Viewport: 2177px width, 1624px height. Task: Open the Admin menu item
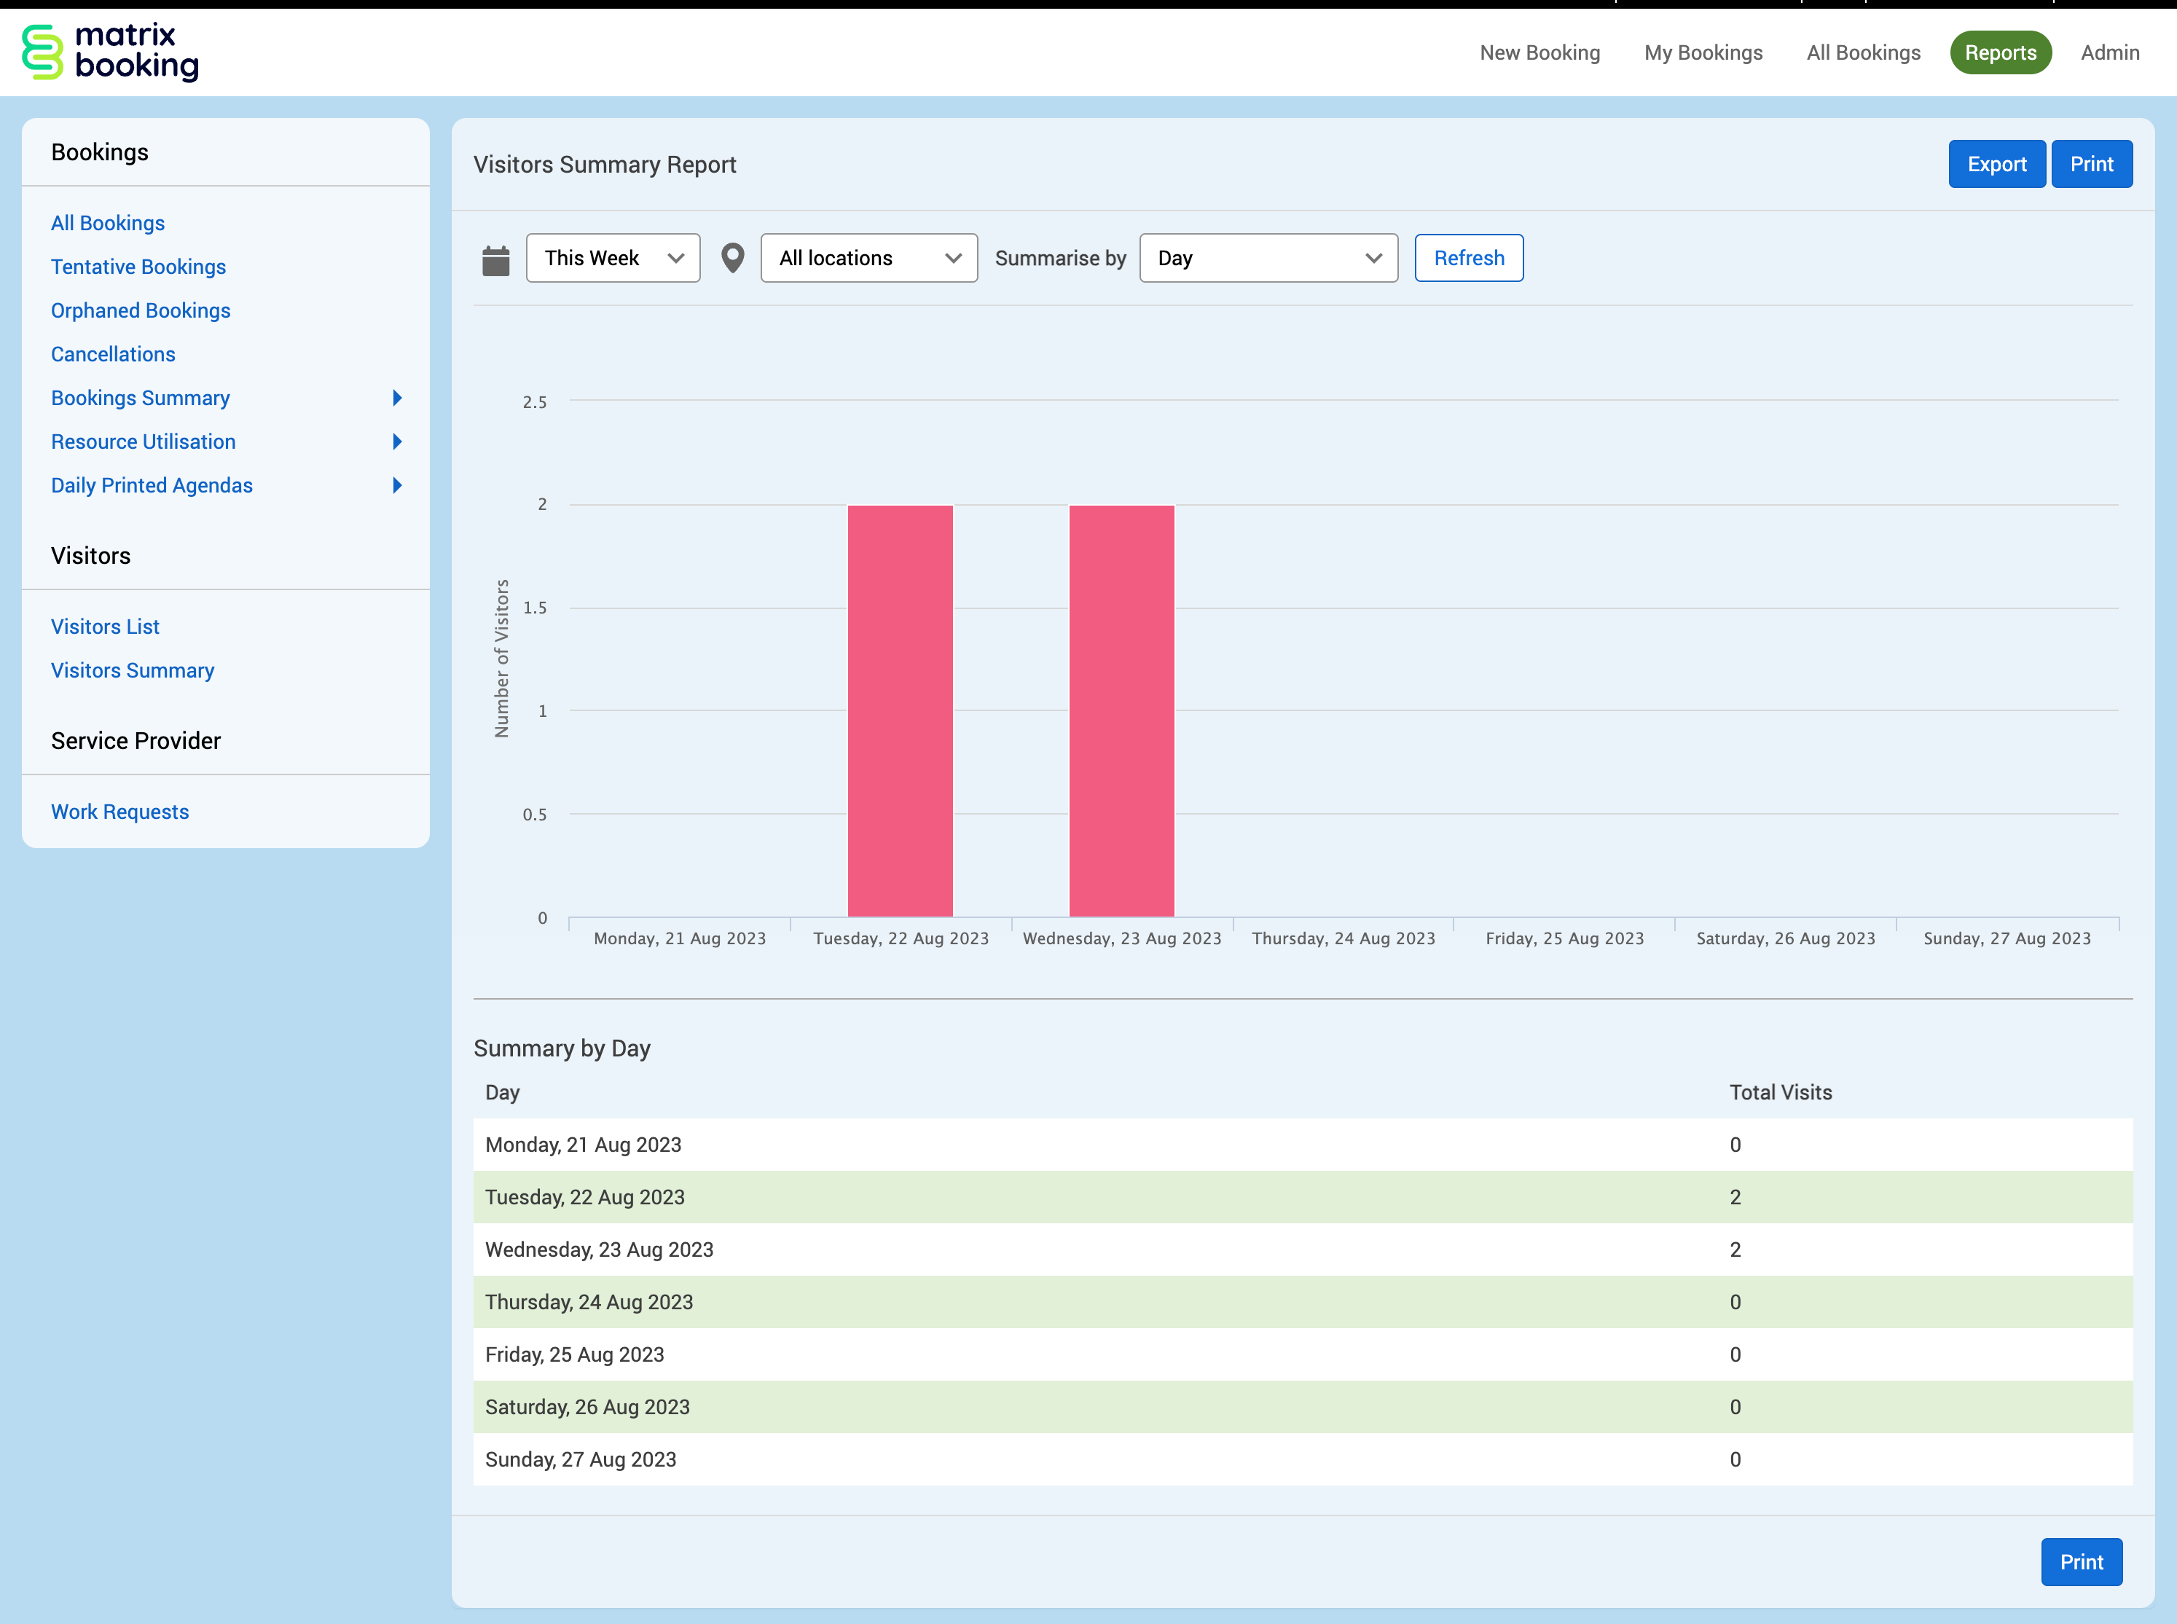point(2109,53)
